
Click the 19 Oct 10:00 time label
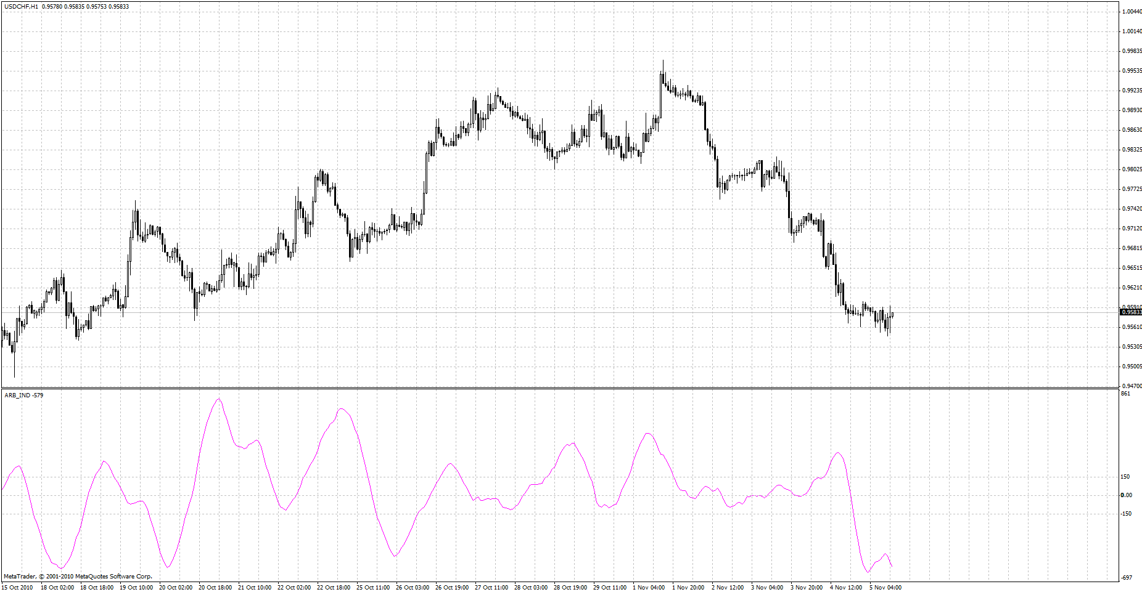136,588
